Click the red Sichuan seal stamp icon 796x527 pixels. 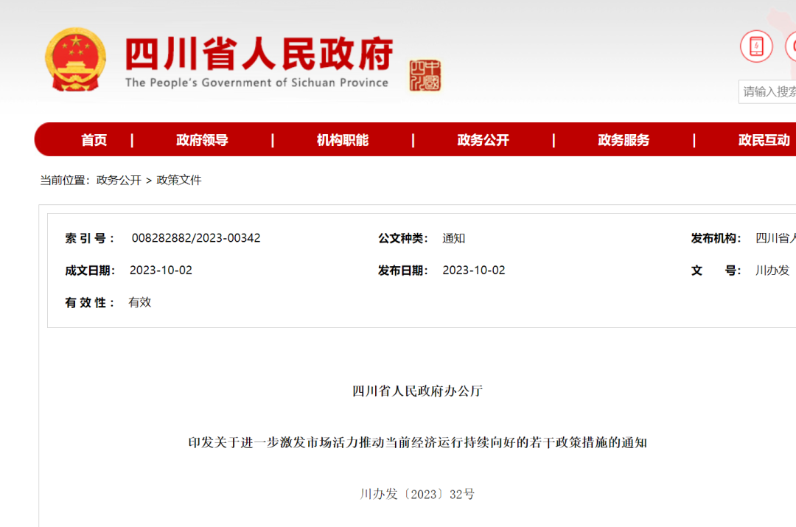click(425, 76)
